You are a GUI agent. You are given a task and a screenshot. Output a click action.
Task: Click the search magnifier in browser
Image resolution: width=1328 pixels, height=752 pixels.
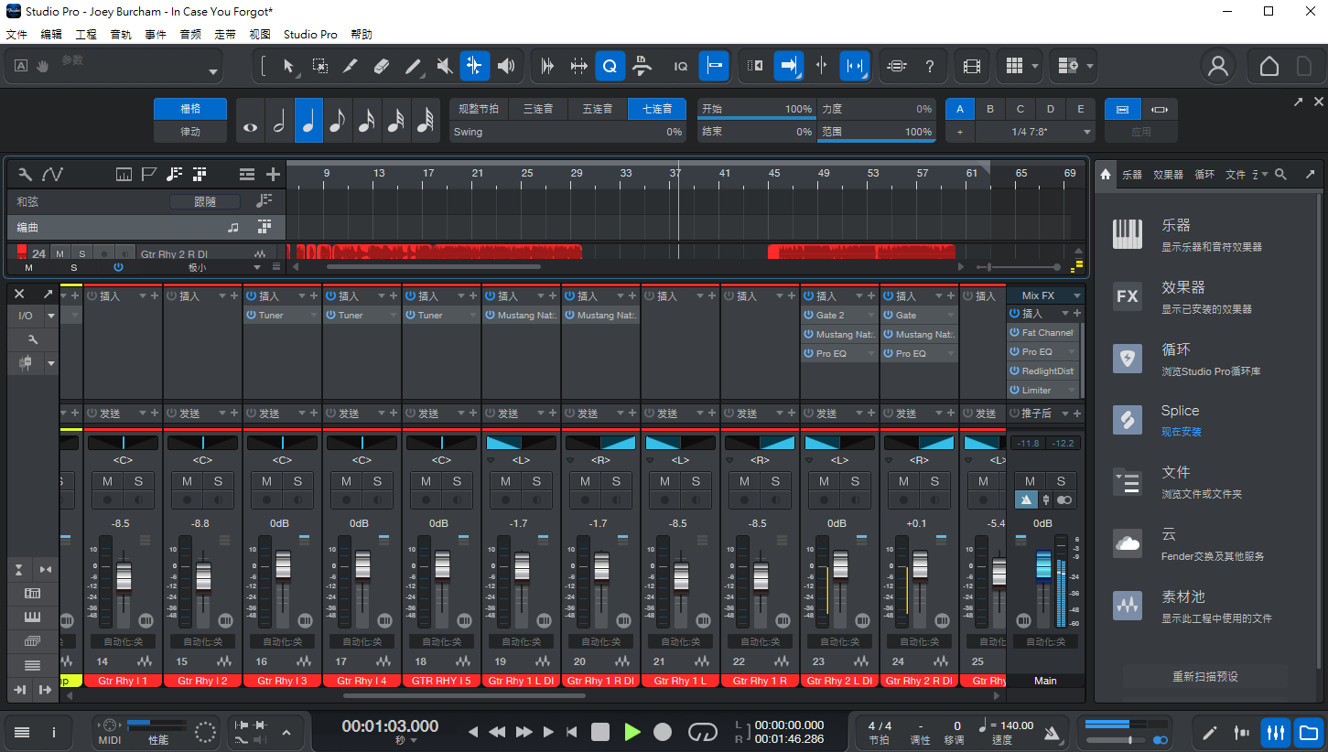(x=1281, y=174)
